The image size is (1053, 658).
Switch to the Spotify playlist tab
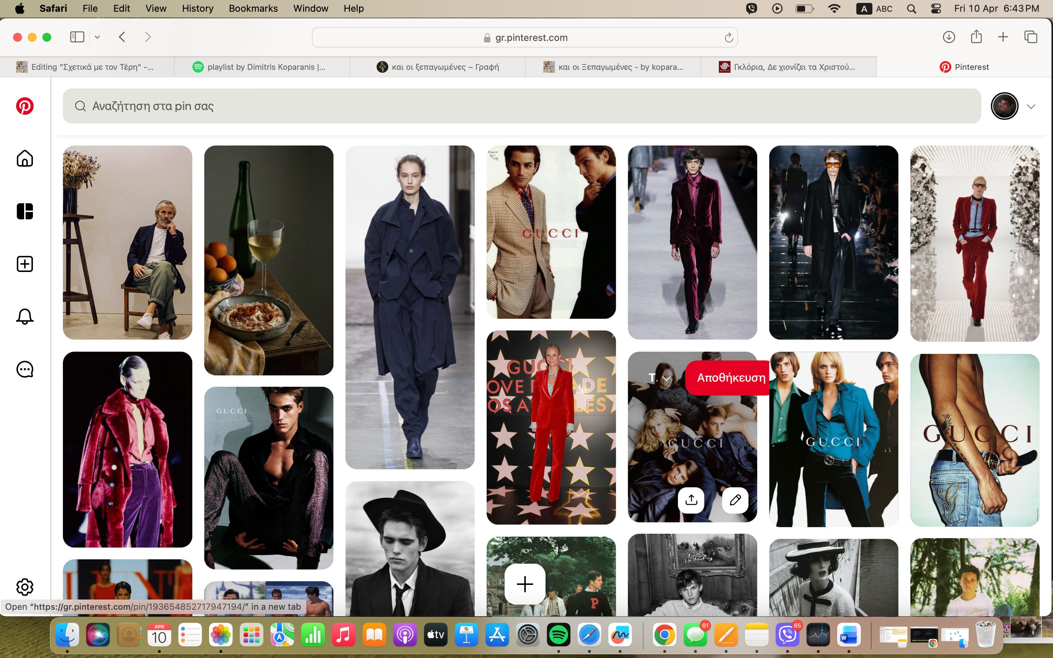(x=262, y=67)
